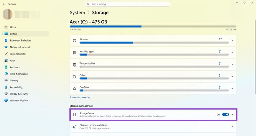Click the Personalisation paintbrush icon
Viewport: 256px width, 136px height.
[x=6, y=54]
